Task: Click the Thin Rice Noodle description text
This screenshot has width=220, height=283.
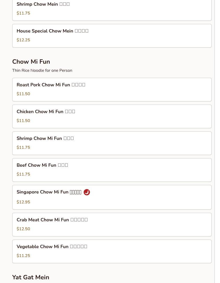Action: pos(42,70)
